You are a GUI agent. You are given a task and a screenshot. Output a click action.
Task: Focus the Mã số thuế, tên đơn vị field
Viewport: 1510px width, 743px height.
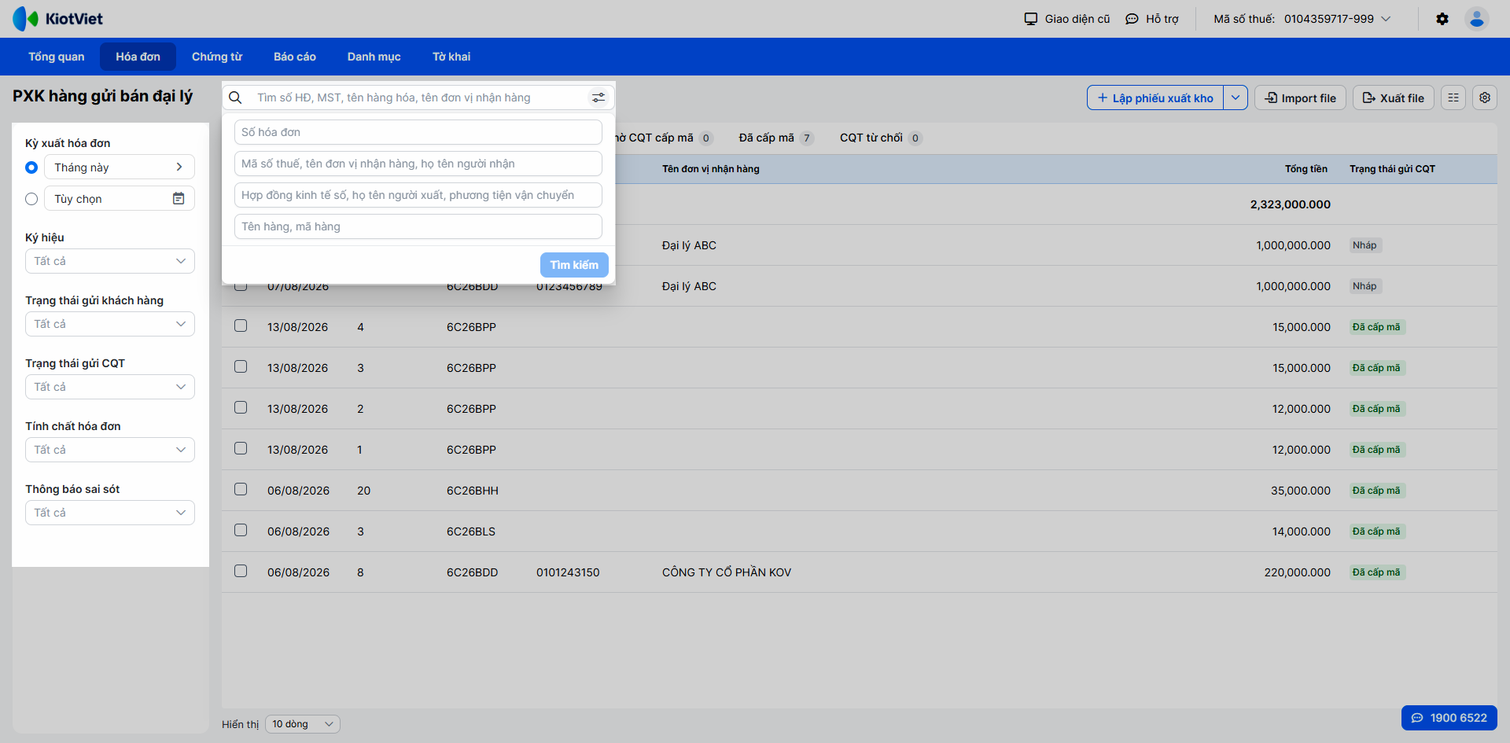(418, 164)
